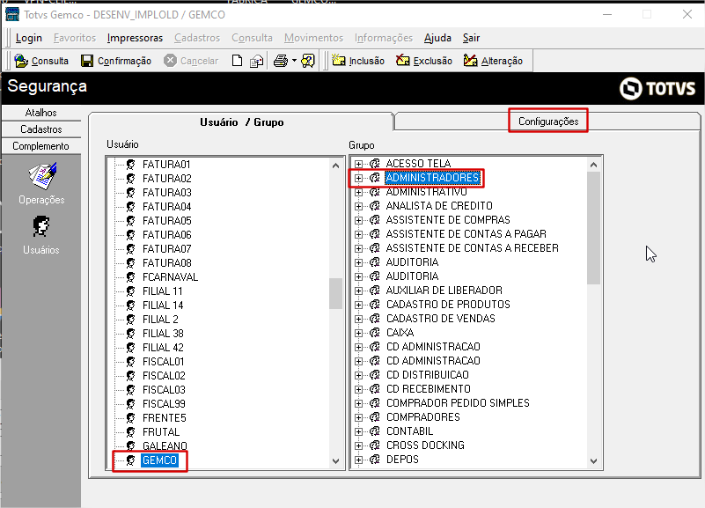Select user FILIAL 38 in the list
The height and width of the screenshot is (508, 705).
tap(163, 334)
